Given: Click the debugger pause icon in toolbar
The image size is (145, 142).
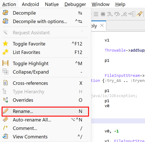Looking at the screenshot, I should coord(96,14).
